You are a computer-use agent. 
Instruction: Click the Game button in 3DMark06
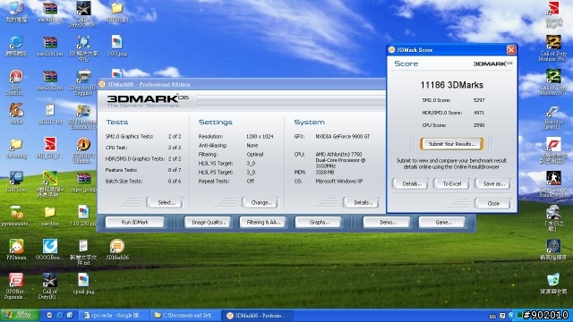441,222
